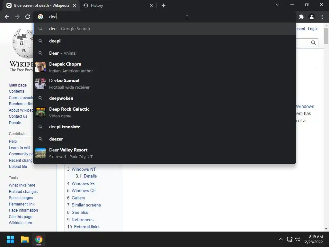Close the History tab

(151, 5)
